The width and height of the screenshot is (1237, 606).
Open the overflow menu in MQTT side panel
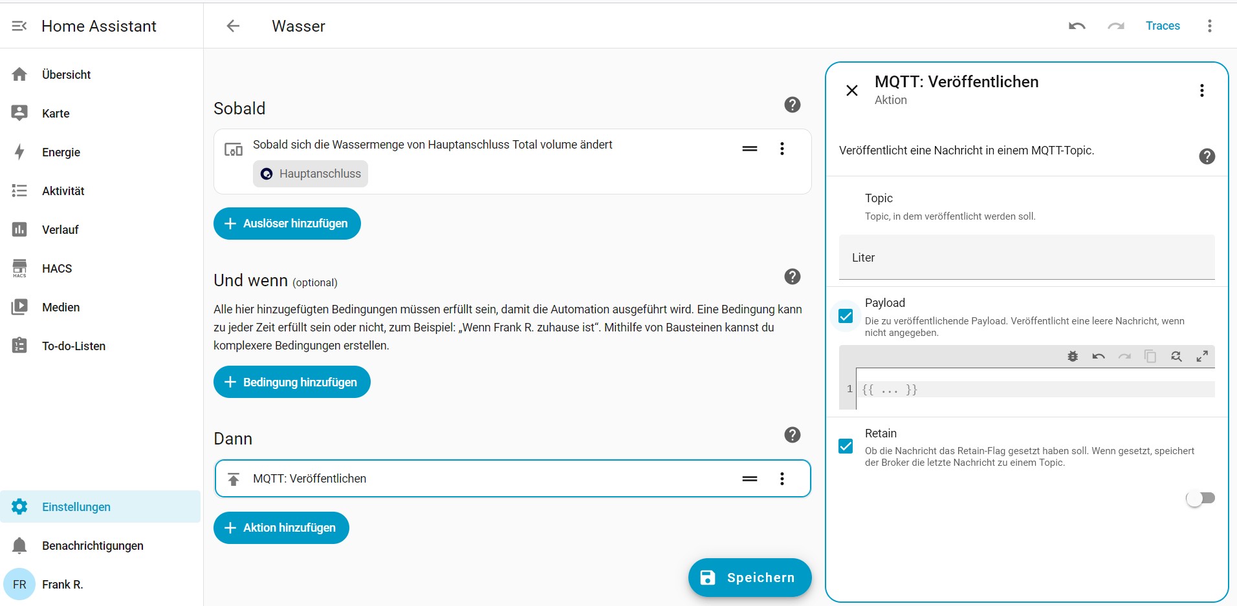1201,90
